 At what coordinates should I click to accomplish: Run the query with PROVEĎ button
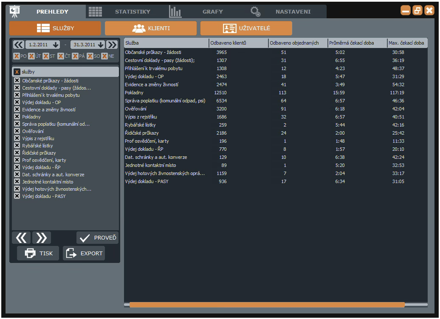coord(97,237)
